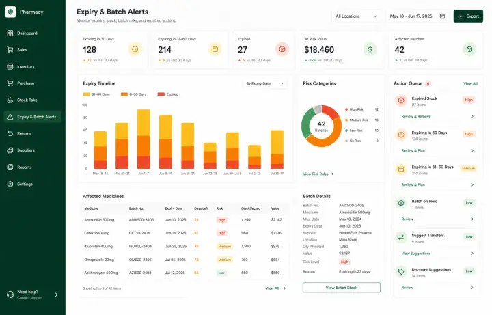Click the View Risk Rules link
The height and width of the screenshot is (315, 492).
(x=315, y=174)
